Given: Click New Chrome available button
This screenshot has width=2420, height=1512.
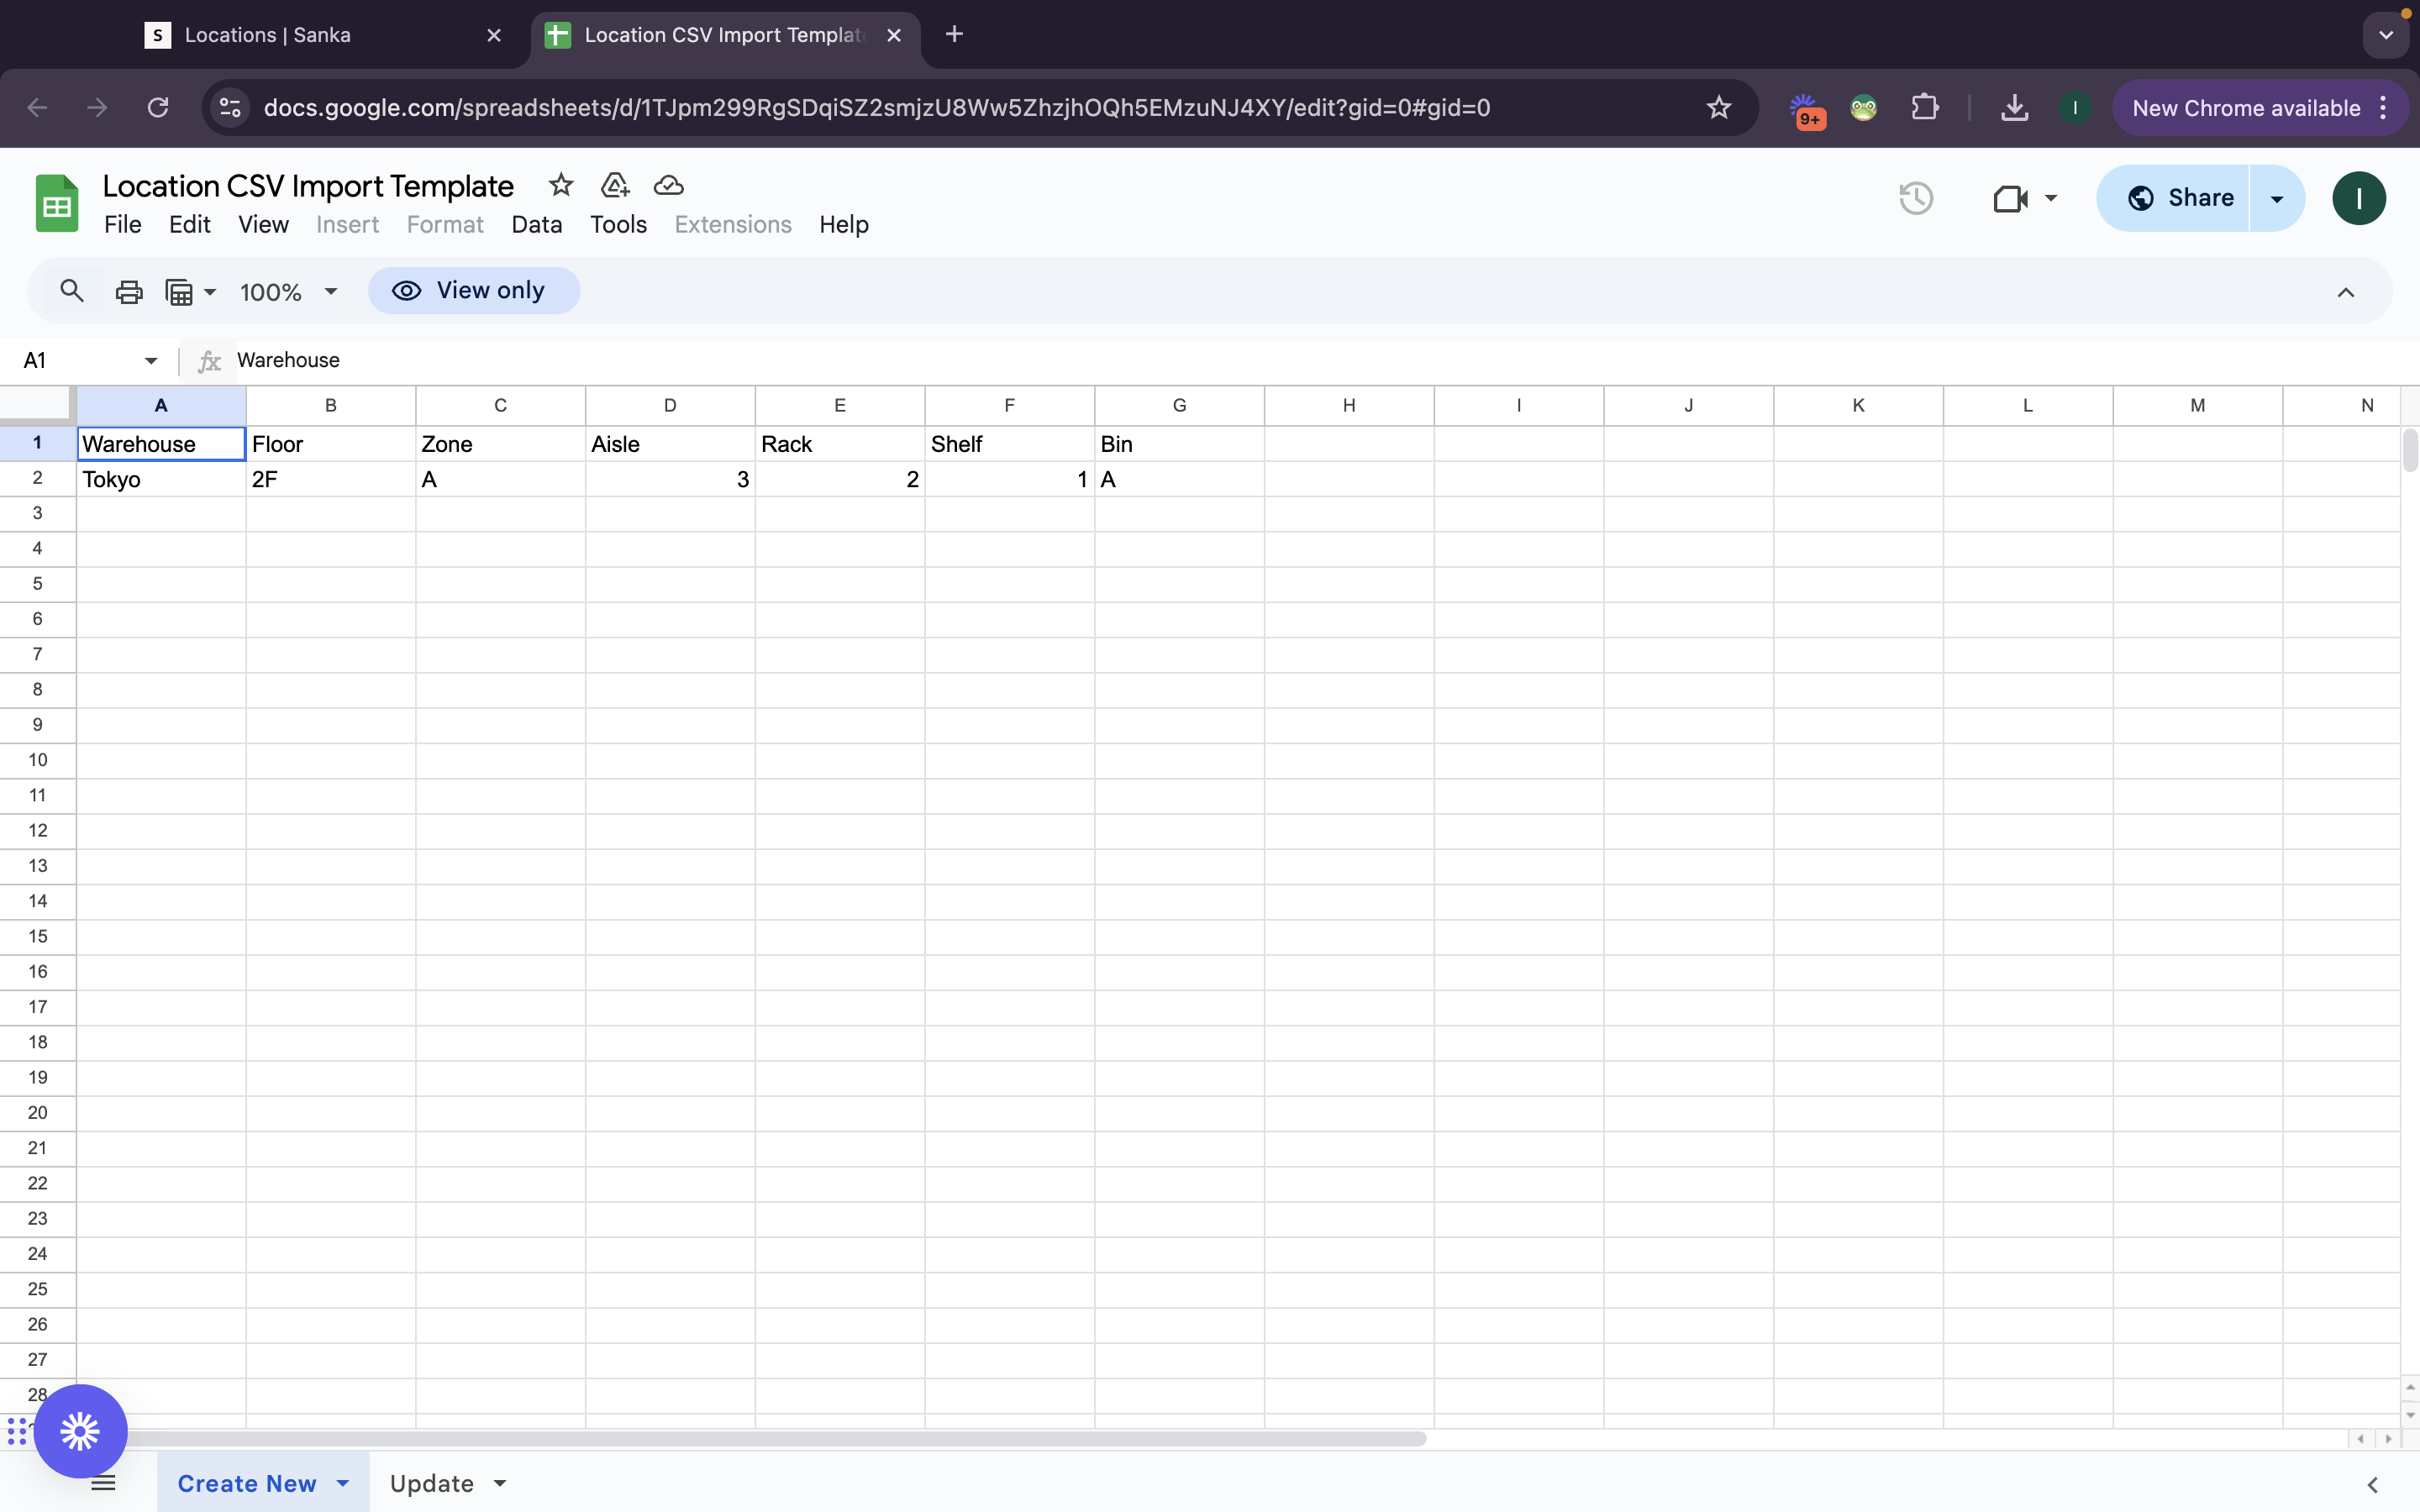Looking at the screenshot, I should (2246, 108).
